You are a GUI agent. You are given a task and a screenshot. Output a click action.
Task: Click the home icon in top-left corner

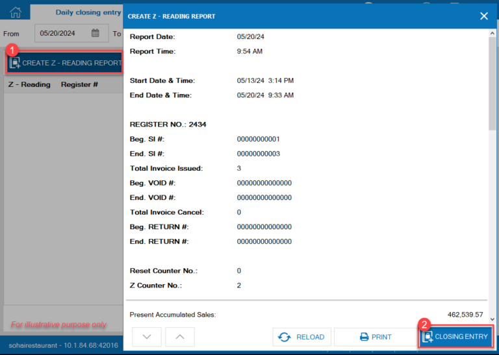pyautogui.click(x=16, y=12)
